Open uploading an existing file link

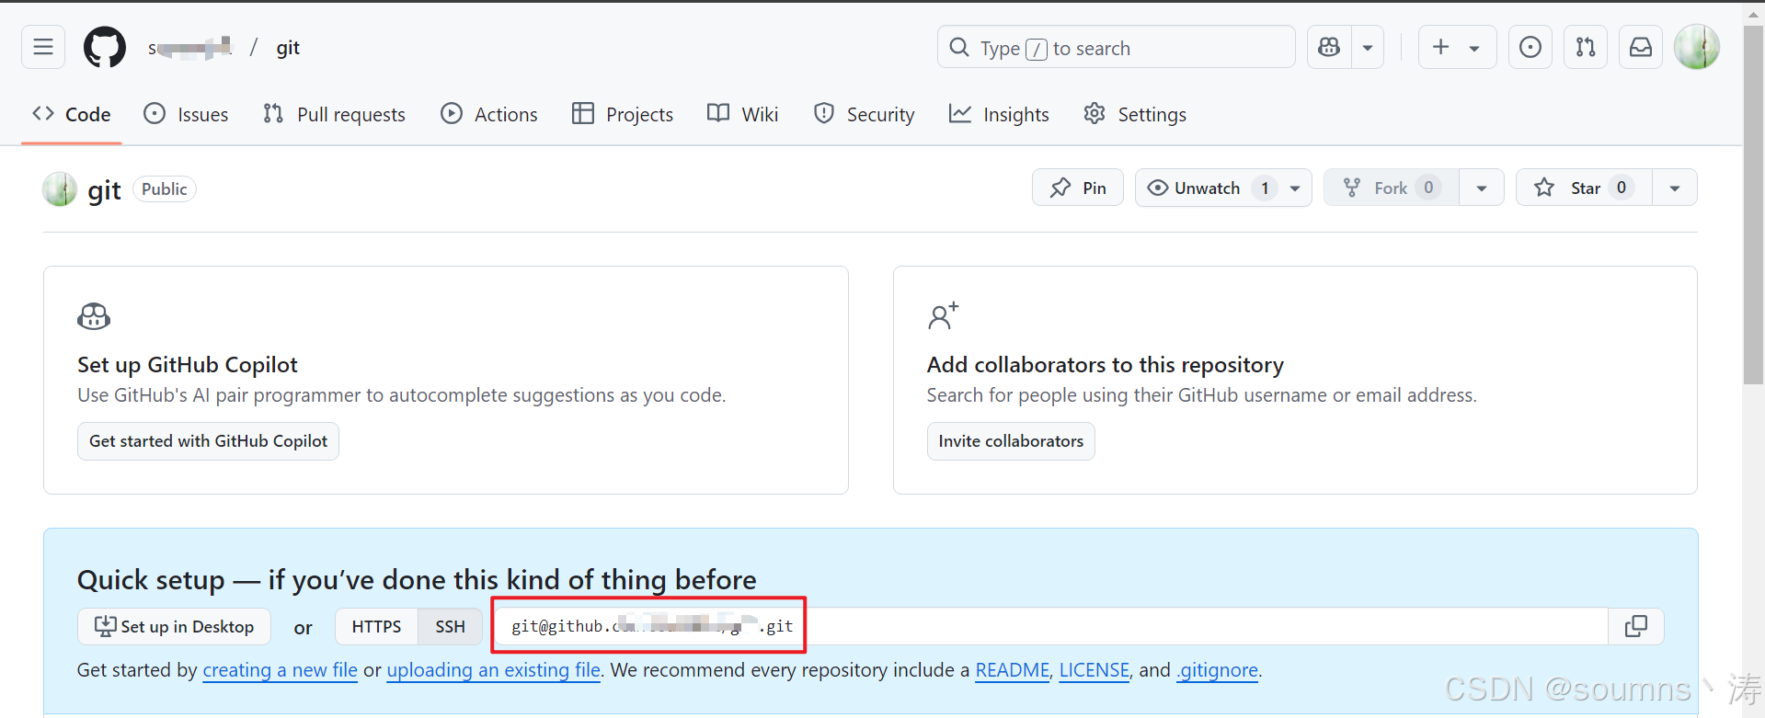tap(493, 670)
